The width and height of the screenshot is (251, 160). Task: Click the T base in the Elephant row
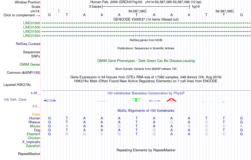[137, 134]
